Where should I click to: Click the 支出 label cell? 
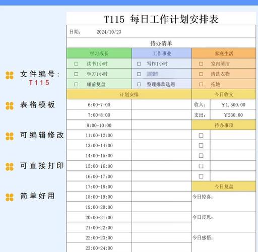[x=201, y=115]
